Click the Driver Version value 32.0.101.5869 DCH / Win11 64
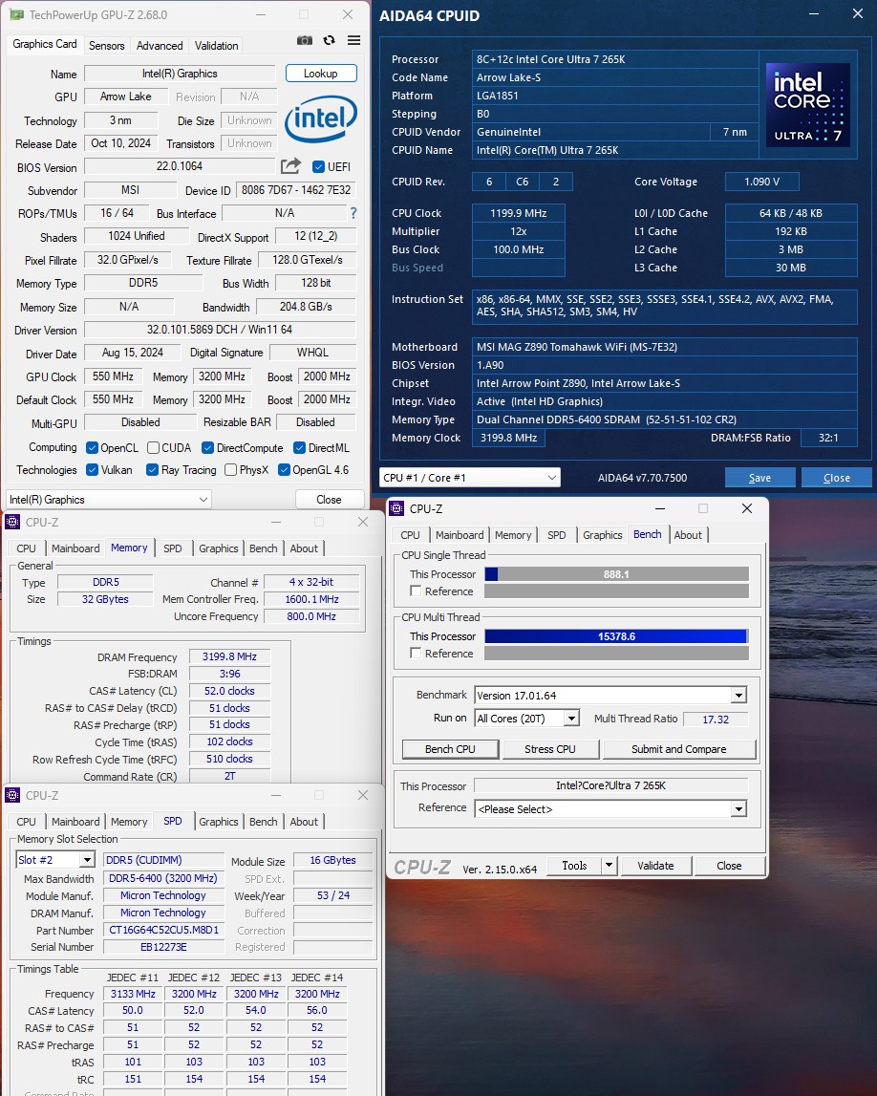Image resolution: width=877 pixels, height=1096 pixels. [220, 330]
